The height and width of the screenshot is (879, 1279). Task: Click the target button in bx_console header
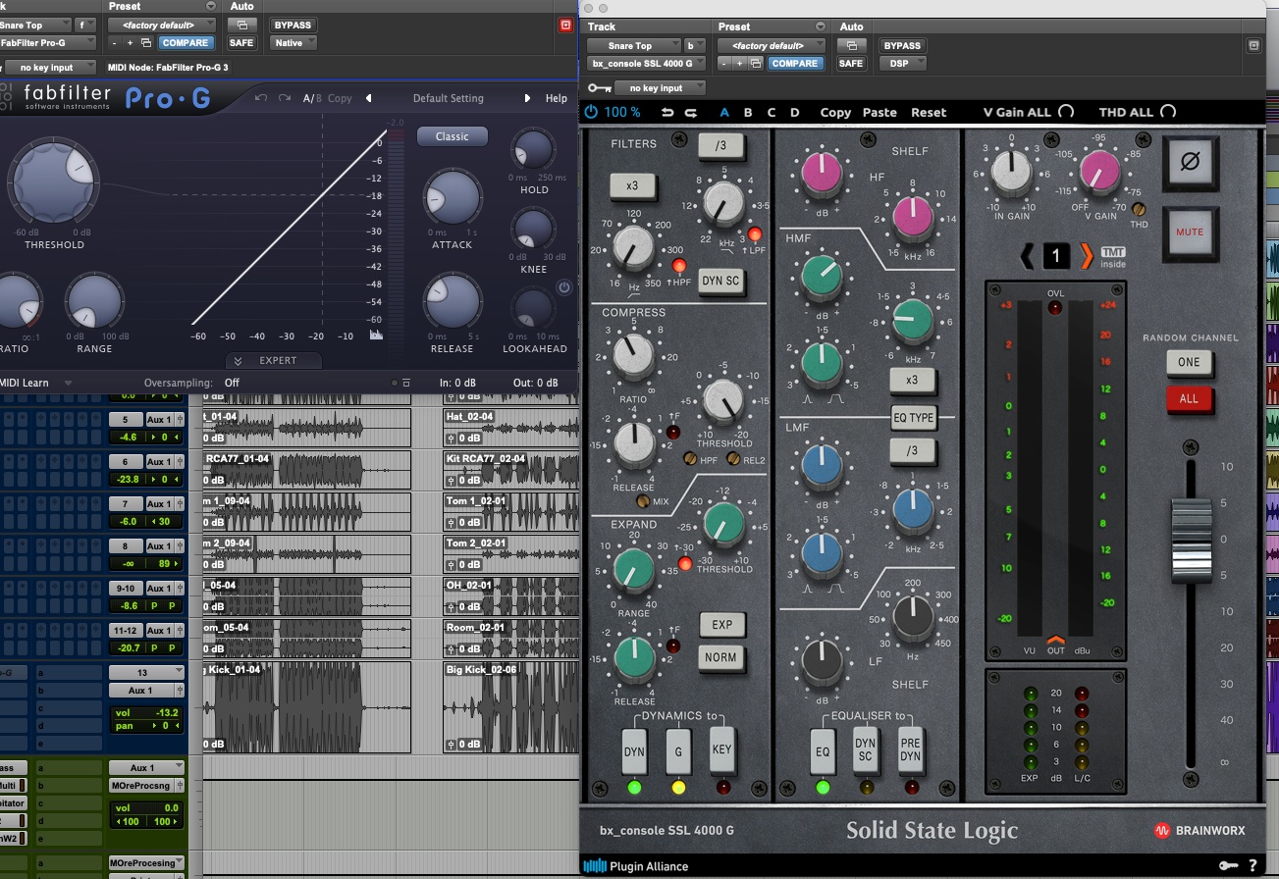(1253, 46)
